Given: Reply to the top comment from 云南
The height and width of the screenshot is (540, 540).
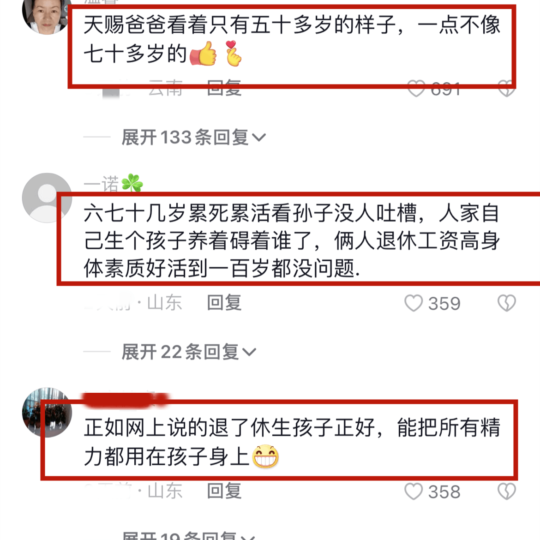Looking at the screenshot, I should tap(224, 88).
